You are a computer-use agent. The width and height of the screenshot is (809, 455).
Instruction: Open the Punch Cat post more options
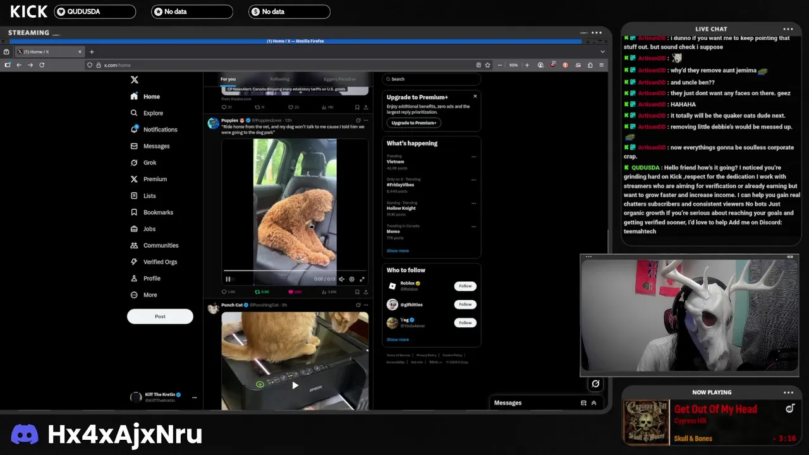365,305
